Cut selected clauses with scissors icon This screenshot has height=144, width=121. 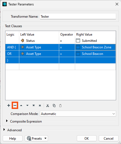[x=47, y=105]
